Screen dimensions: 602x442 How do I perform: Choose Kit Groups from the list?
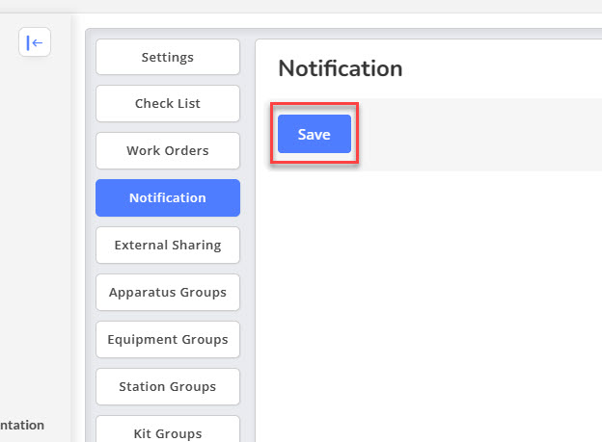point(168,429)
